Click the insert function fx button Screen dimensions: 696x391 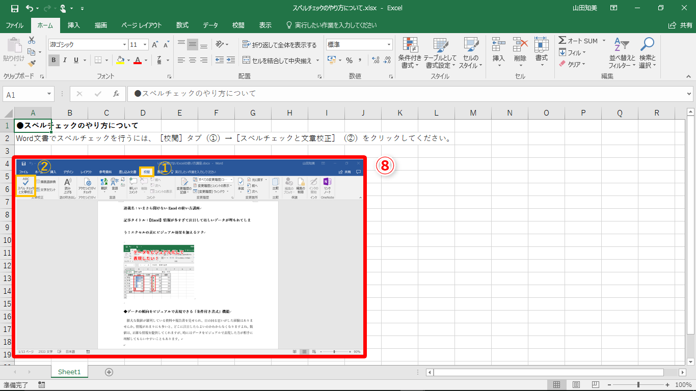tap(116, 94)
